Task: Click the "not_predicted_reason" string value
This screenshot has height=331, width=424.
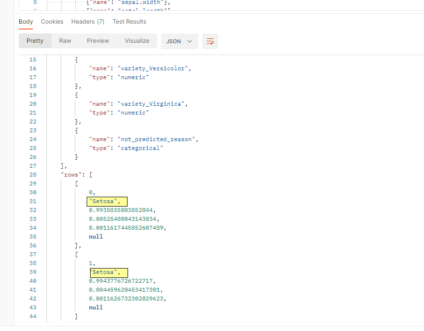Action: (x=156, y=139)
